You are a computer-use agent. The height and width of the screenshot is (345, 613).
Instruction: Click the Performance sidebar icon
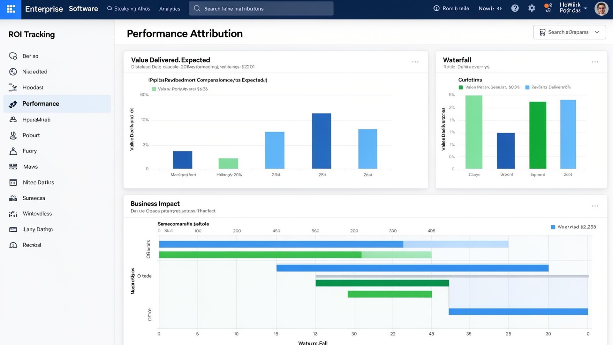(x=13, y=104)
